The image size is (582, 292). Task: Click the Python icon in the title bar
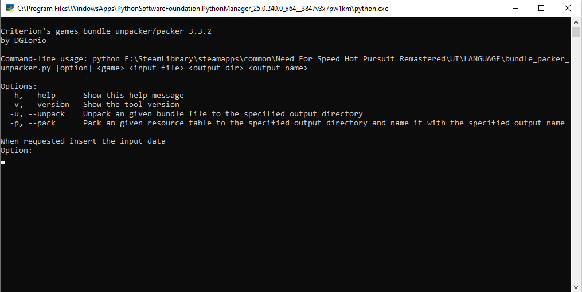click(9, 9)
